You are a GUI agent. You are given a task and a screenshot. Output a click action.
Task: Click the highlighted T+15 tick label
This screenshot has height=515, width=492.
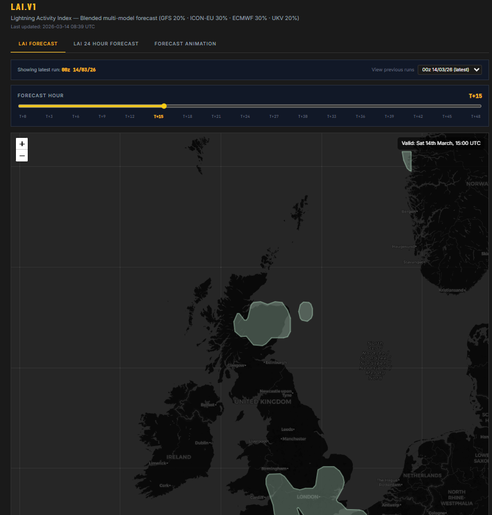pyautogui.click(x=158, y=116)
